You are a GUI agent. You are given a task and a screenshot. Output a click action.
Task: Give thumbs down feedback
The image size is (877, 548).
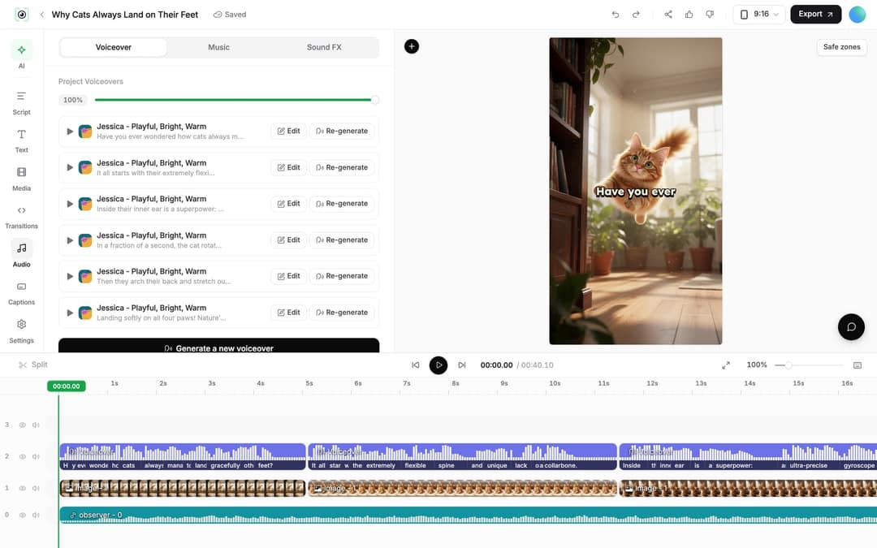coord(710,15)
